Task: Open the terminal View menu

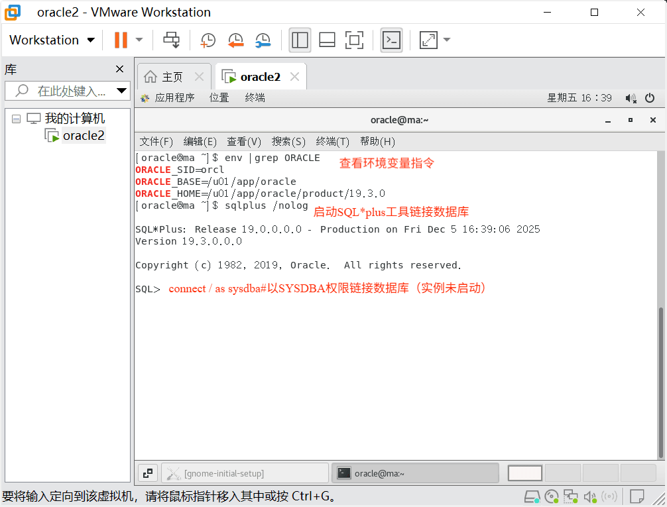Action: 244,142
